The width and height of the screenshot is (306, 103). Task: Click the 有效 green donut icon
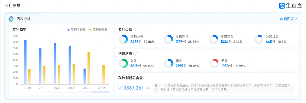[x=123, y=63]
